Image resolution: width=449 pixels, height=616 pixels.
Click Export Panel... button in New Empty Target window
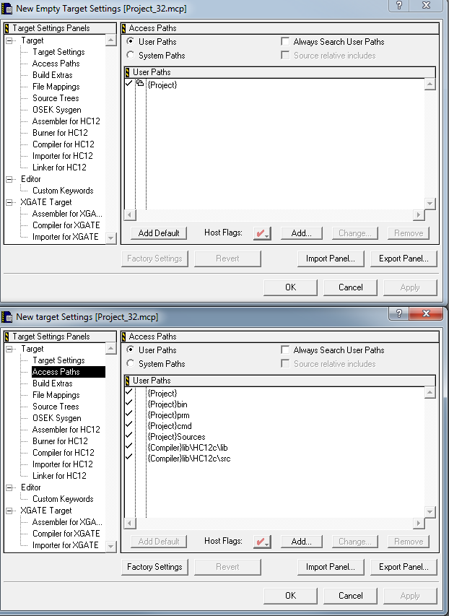pos(404,259)
